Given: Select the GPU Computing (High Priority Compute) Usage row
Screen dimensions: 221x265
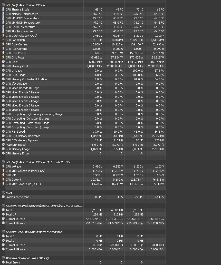Looking at the screenshot, I should click(83, 114).
